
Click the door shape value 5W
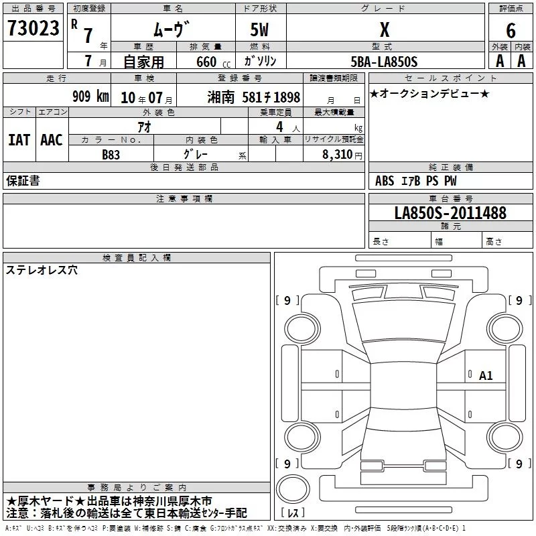(259, 29)
